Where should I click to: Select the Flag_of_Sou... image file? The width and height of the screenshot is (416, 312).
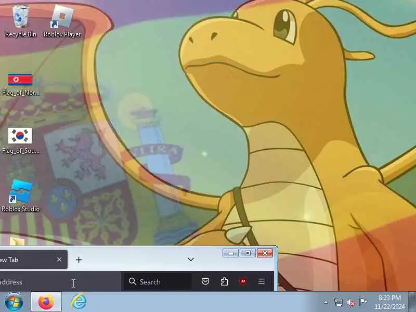(x=20, y=141)
